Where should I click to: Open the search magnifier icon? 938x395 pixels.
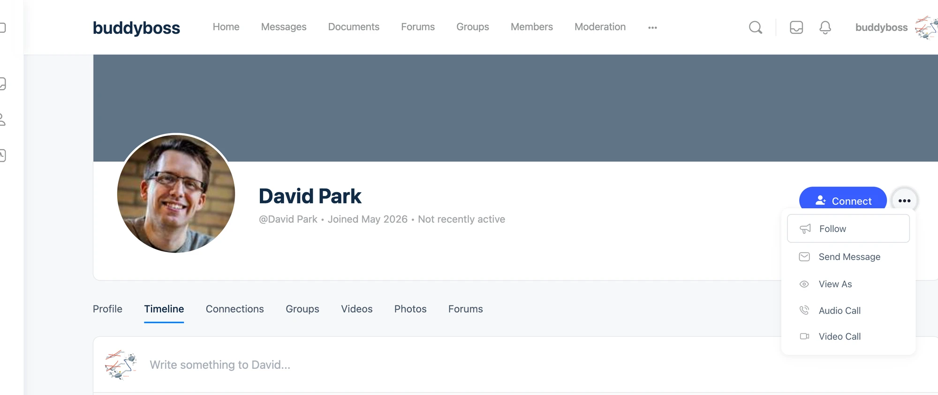click(755, 27)
